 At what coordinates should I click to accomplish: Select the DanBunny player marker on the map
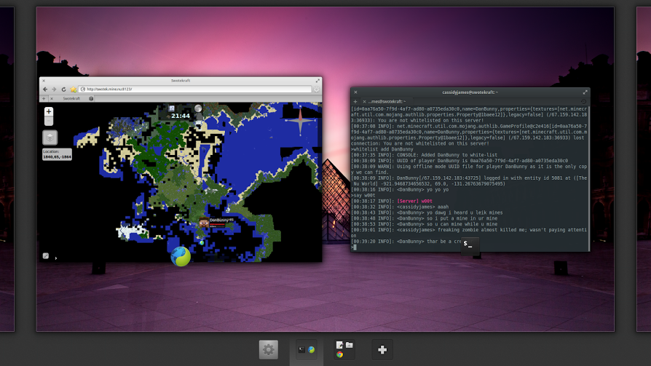tap(203, 223)
